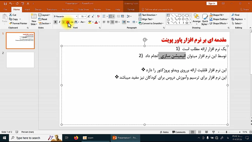The height and width of the screenshot is (142, 252).
Task: Click the Reset slide button
Action: (43, 19)
